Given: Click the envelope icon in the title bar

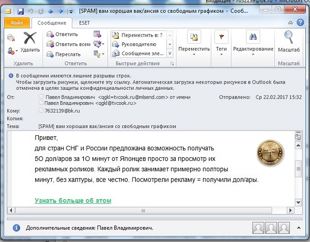Looking at the screenshot, I should click(x=8, y=11).
